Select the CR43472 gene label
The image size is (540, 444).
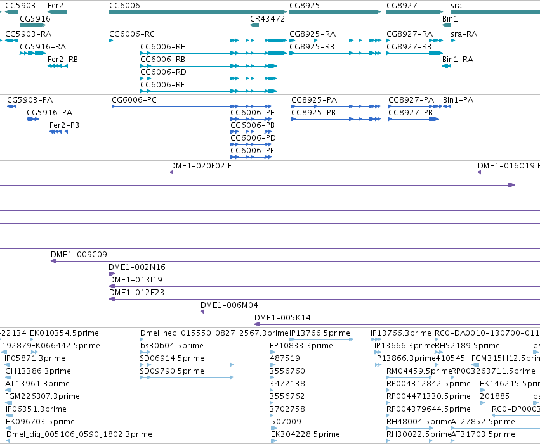(x=268, y=18)
